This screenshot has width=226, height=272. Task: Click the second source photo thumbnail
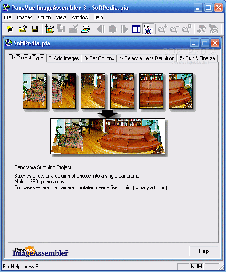[64, 91]
